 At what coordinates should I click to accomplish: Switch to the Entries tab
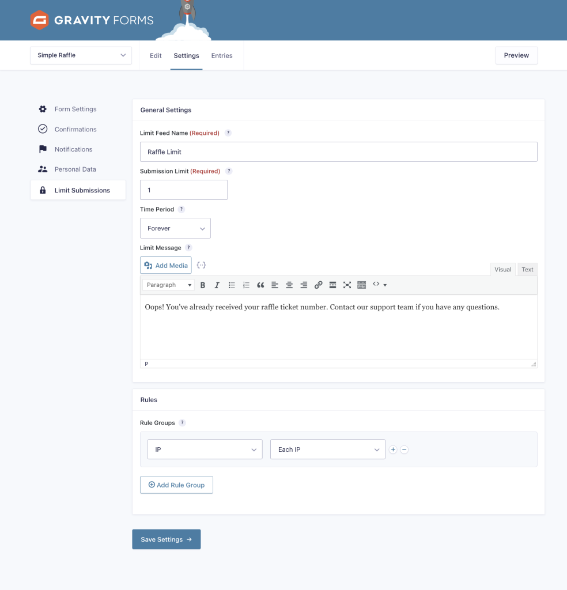click(x=222, y=55)
